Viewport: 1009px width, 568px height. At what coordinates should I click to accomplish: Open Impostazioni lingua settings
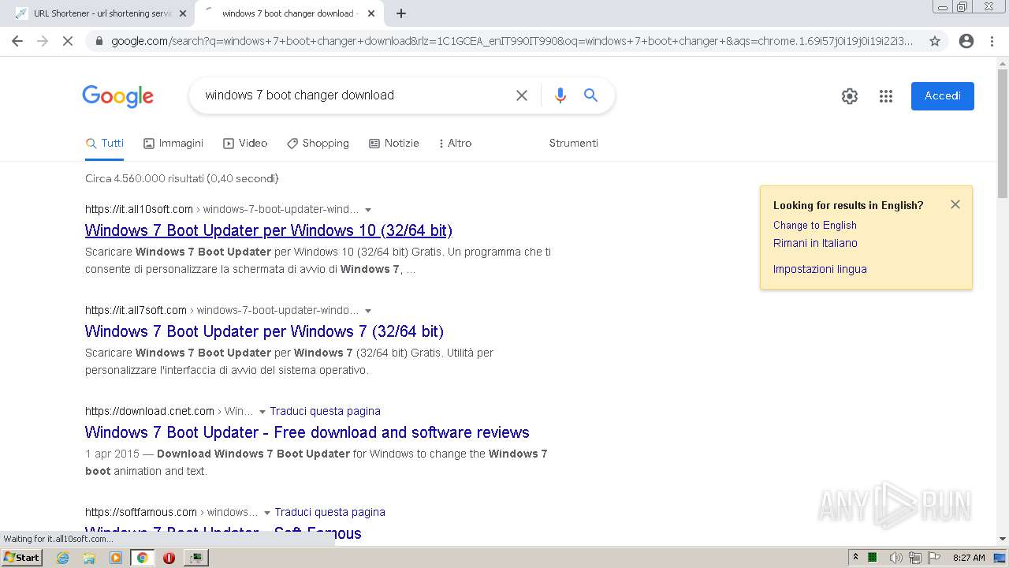(820, 269)
